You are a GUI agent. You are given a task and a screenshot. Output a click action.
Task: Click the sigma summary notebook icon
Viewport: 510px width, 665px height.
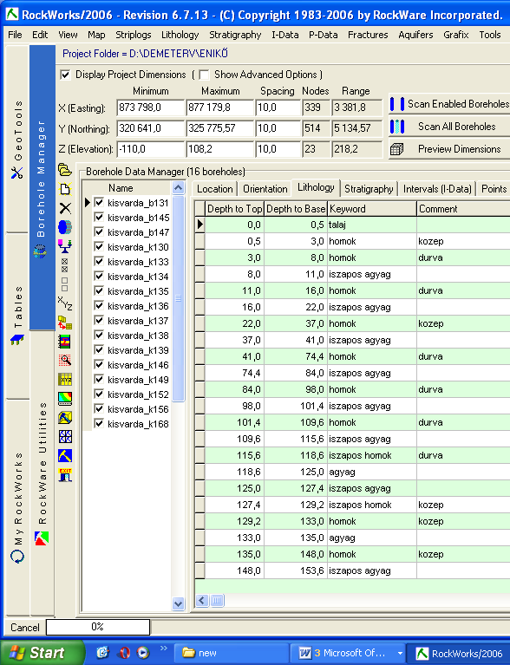65,342
